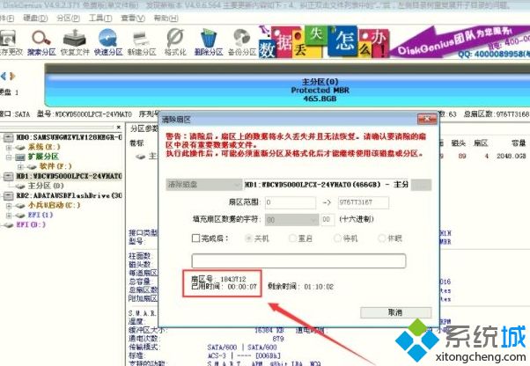This screenshot has width=530, height=366.
Task: Select the 待机 (standby) radio option
Action: (x=337, y=238)
